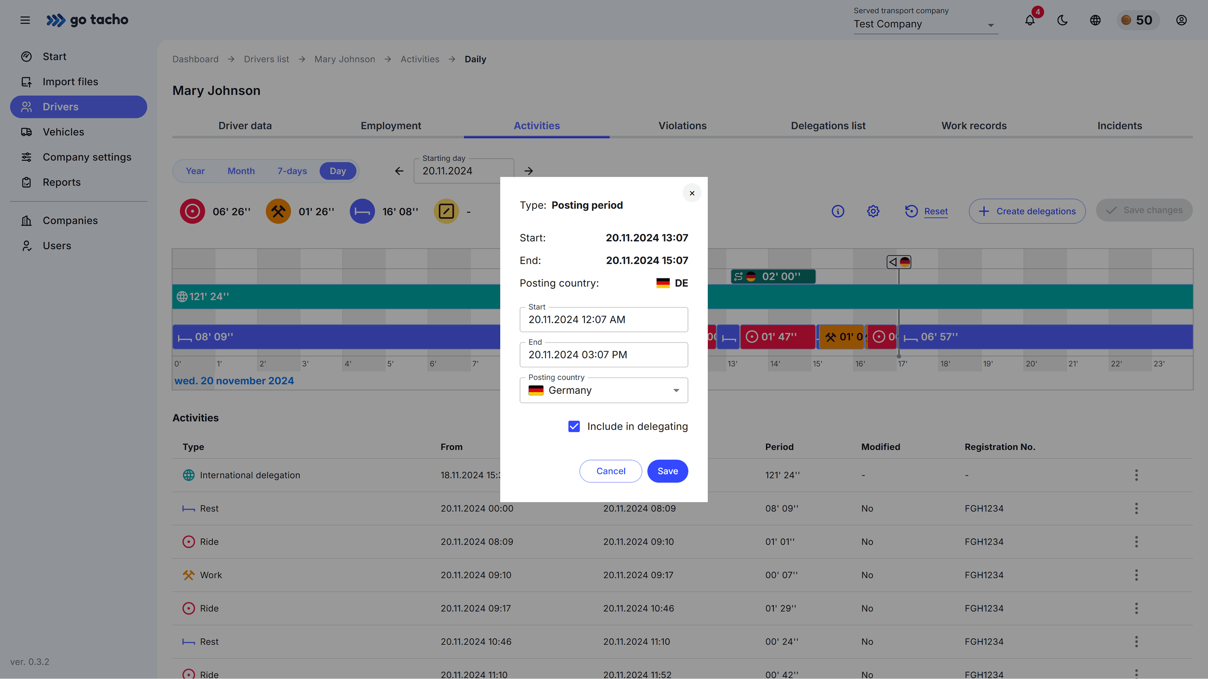Select the 06' 57'' rest timeline block
The width and height of the screenshot is (1208, 679).
(x=1046, y=337)
